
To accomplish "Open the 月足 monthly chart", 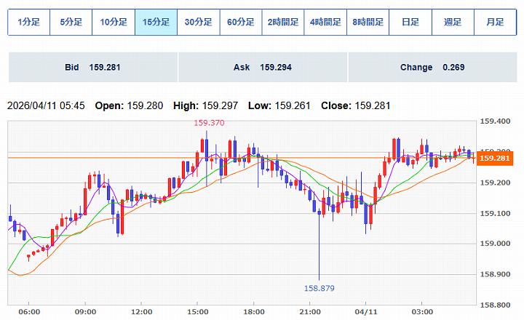I will [495, 23].
